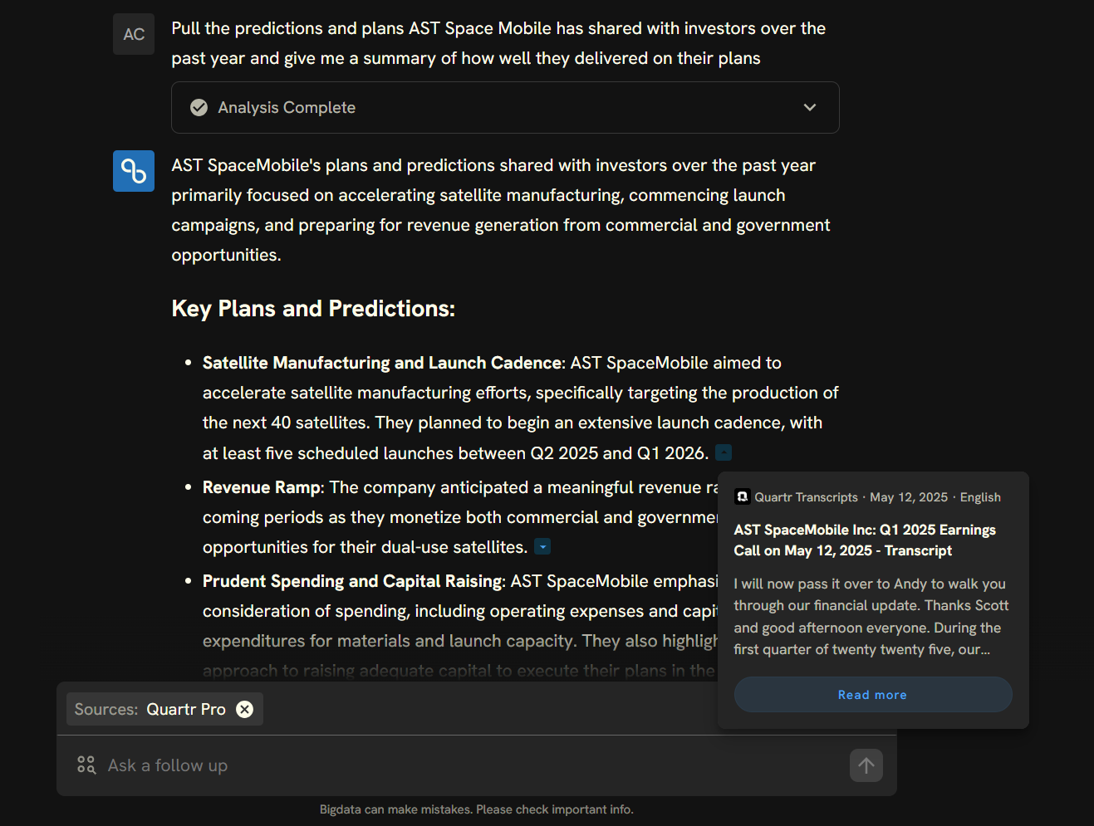This screenshot has height=826, width=1094.
Task: Click the blue Bigdata assistant logo
Action: tap(134, 171)
